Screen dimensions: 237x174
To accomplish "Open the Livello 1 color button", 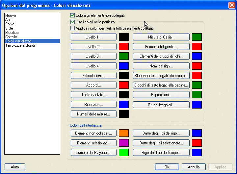I will (93, 37).
